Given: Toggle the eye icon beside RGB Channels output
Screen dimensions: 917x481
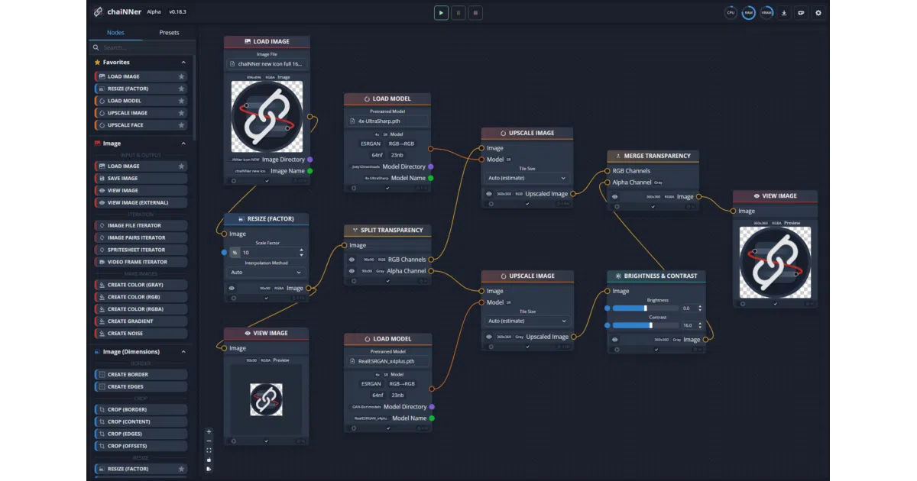Looking at the screenshot, I should pos(352,260).
